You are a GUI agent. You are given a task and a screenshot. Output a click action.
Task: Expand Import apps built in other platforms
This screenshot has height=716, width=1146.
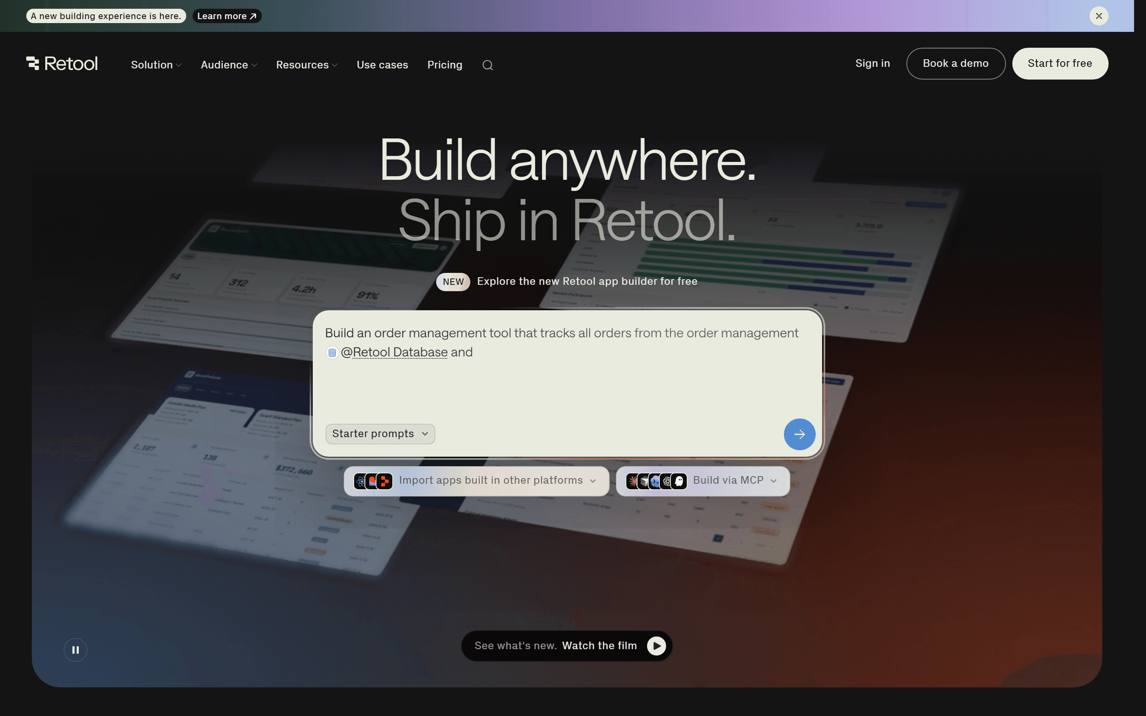click(x=476, y=481)
